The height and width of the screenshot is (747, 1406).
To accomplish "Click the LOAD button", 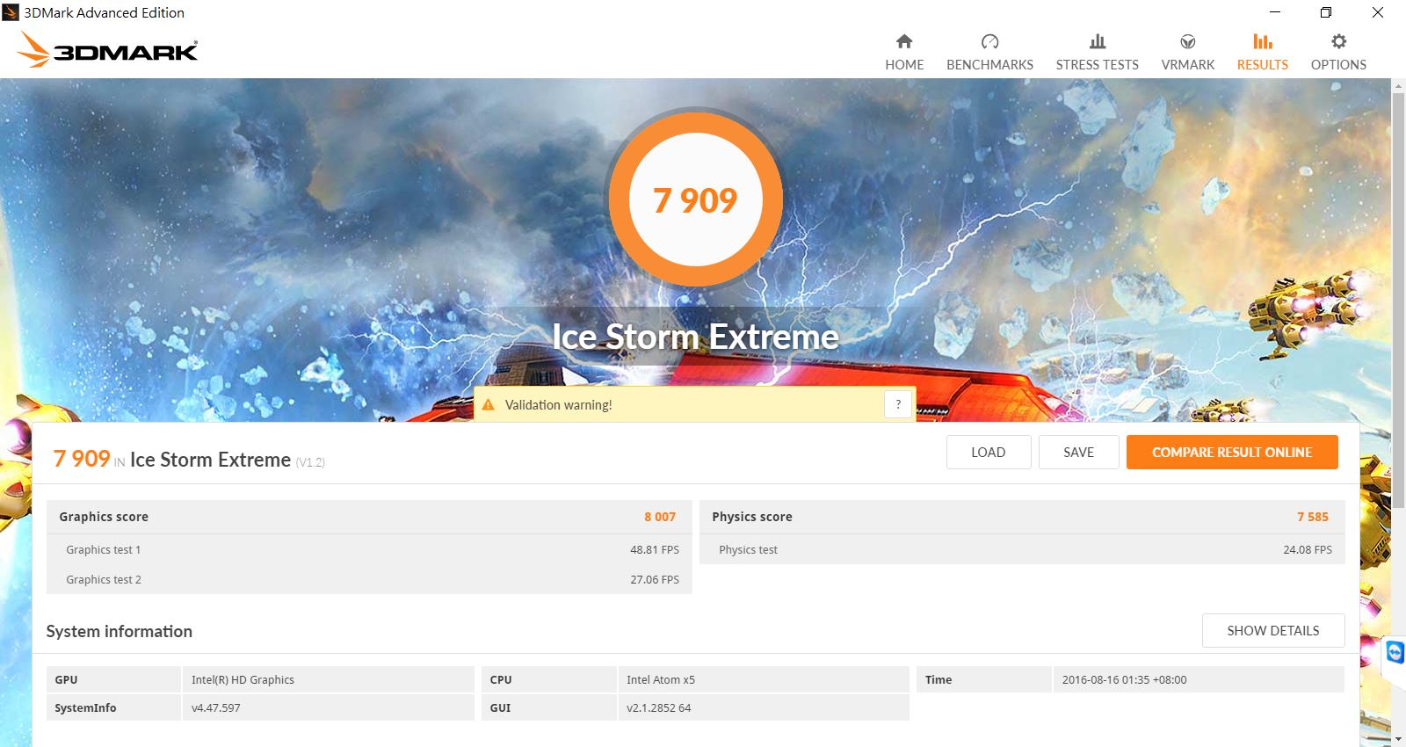I will 989,452.
